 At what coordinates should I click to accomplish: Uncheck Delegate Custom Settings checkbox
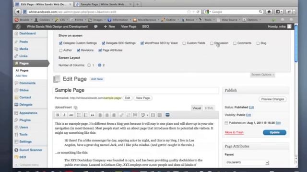(x=61, y=43)
